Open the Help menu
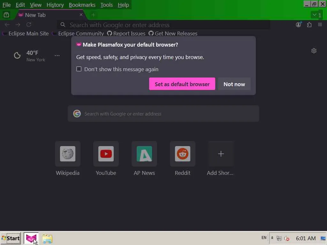The height and width of the screenshot is (245, 327). point(123,5)
